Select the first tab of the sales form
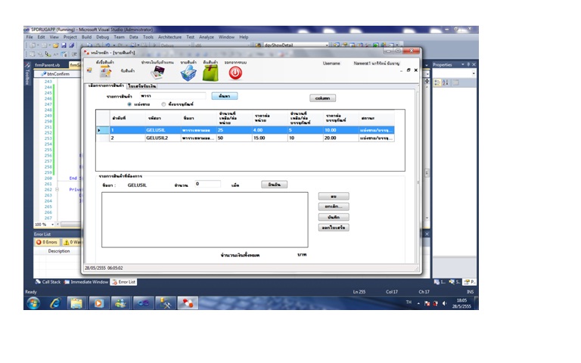This screenshot has height=363, width=581. [106, 85]
